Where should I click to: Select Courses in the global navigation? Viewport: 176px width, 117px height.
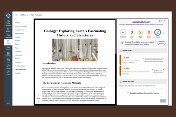[x=8, y=42]
